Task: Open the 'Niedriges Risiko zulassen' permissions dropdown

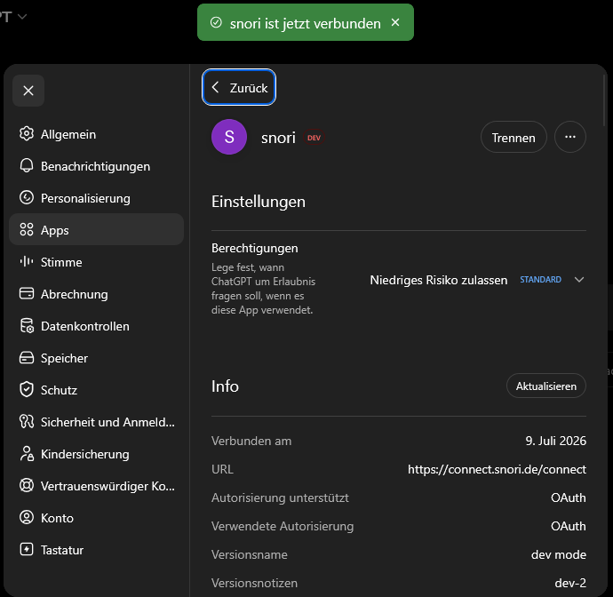Action: click(x=477, y=280)
